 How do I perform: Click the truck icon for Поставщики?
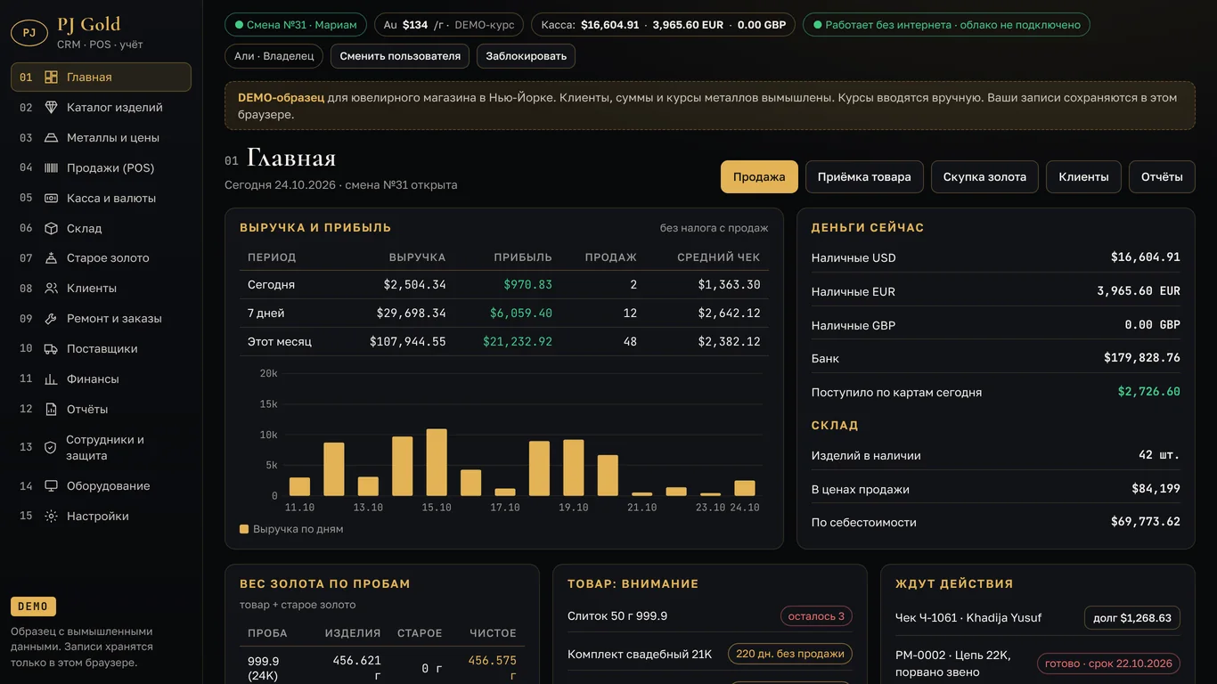(x=52, y=349)
